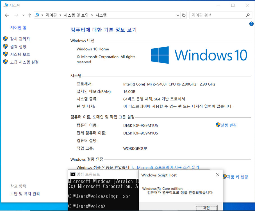This screenshot has height=211, width=255.
Task: Click the back navigation arrow
Action: 7,15
